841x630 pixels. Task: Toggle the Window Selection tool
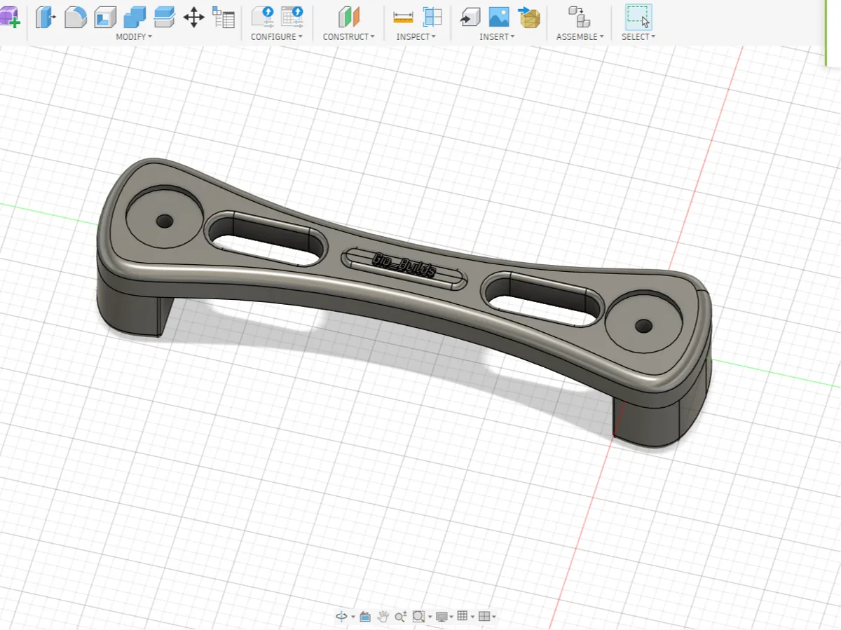(x=638, y=17)
